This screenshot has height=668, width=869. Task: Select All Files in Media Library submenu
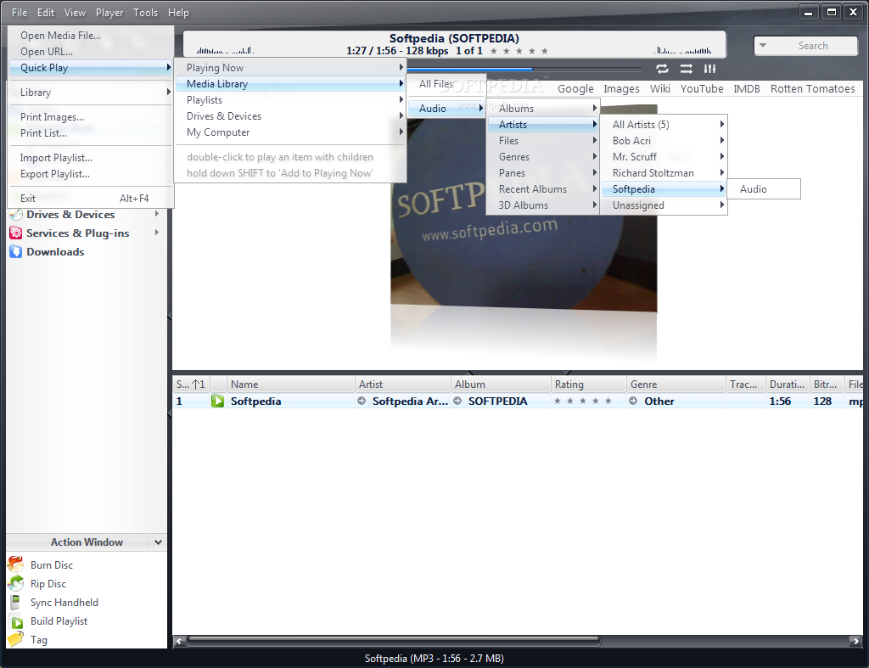pos(446,84)
